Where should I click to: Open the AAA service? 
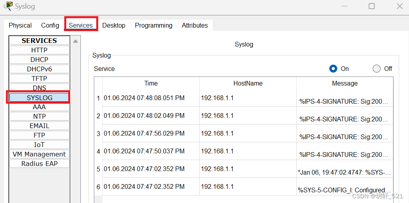(x=39, y=107)
